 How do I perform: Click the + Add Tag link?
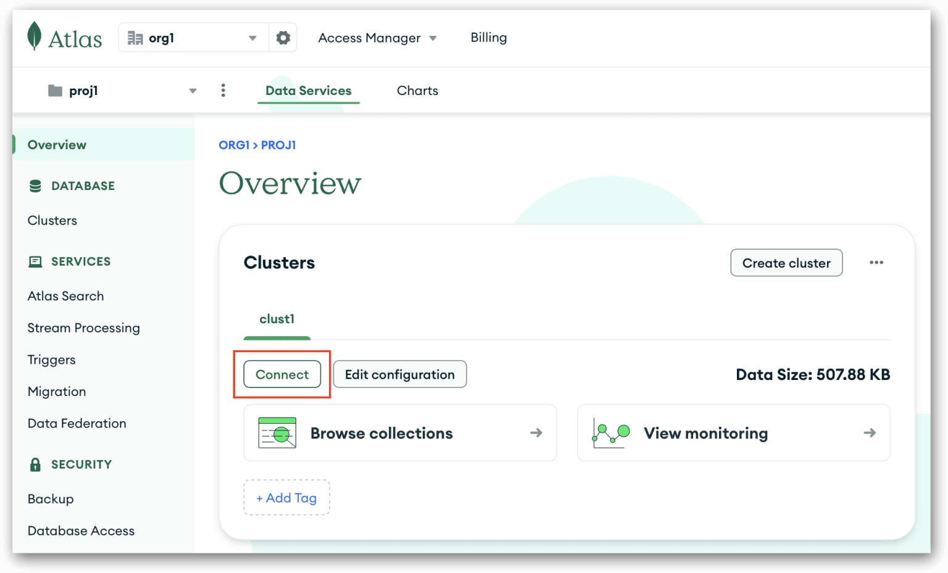(286, 497)
